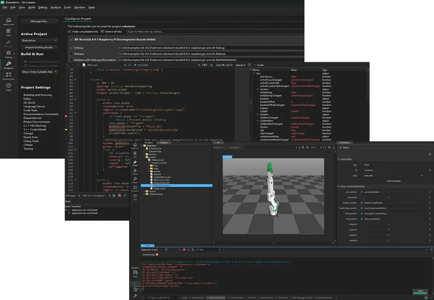Check the Release build configuration
This screenshot has height=300, width=434.
tap(71, 54)
